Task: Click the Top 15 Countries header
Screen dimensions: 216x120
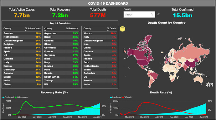Action: point(60,23)
